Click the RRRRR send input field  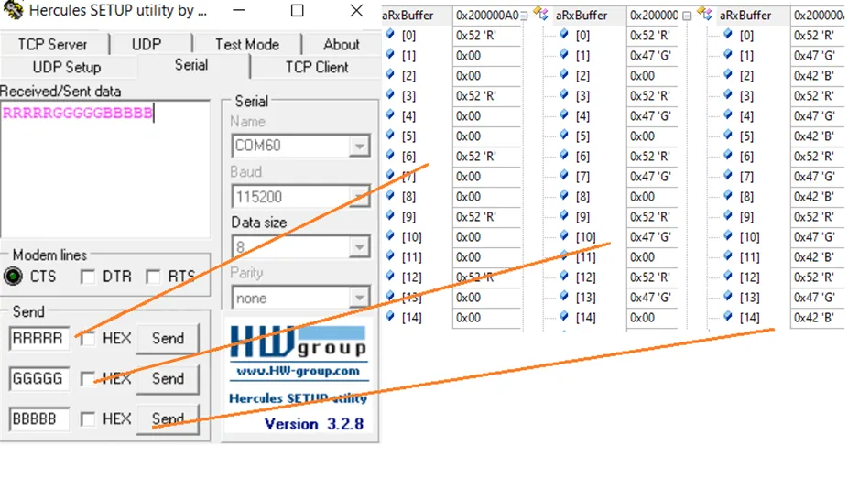point(39,339)
